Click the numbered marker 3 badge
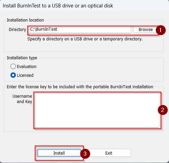This screenshot has height=163, width=169. (x=85, y=154)
